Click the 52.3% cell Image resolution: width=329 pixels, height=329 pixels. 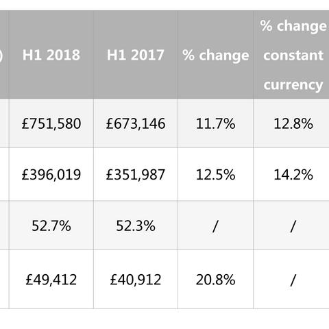tap(136, 226)
